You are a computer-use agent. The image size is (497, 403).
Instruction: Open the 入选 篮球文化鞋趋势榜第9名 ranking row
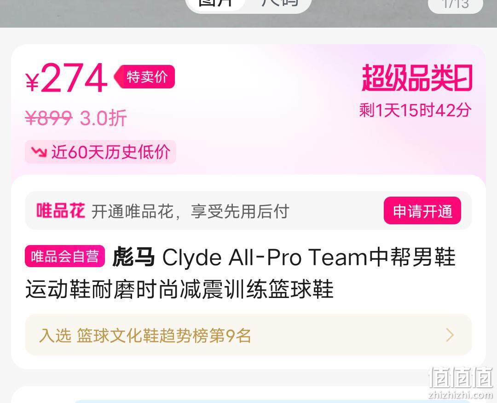[x=248, y=335]
